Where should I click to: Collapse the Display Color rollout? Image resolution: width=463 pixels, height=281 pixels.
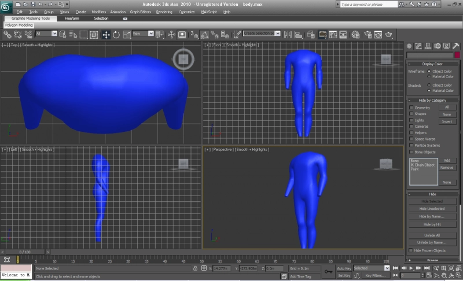click(432, 64)
